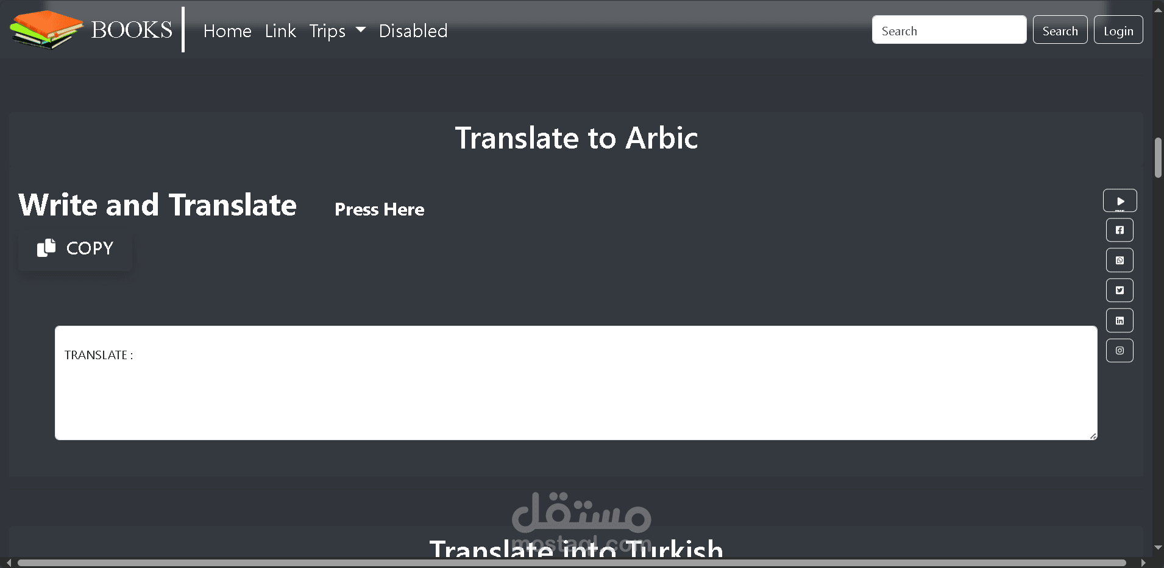Viewport: 1164px width, 568px height.
Task: Expand the Trips dropdown menu
Action: point(337,31)
